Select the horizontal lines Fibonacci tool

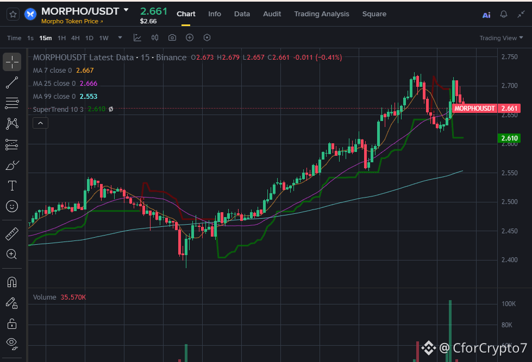tap(12, 103)
